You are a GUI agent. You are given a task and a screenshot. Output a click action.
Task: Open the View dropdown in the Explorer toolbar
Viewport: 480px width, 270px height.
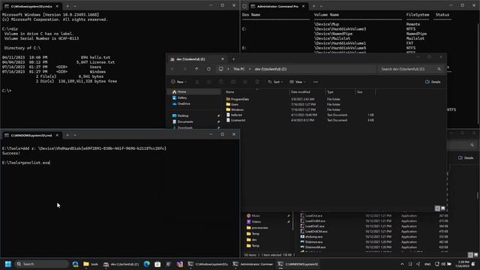pos(298,82)
